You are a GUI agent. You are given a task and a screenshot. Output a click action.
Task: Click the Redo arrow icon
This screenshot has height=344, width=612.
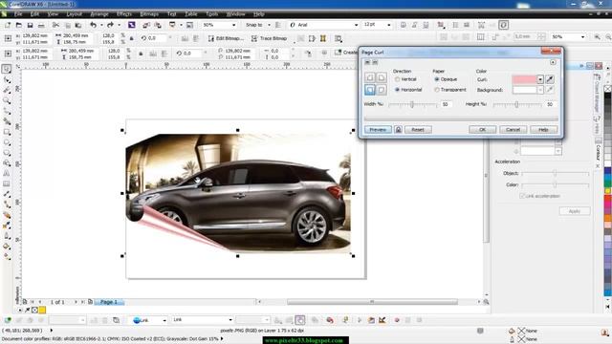111,25
